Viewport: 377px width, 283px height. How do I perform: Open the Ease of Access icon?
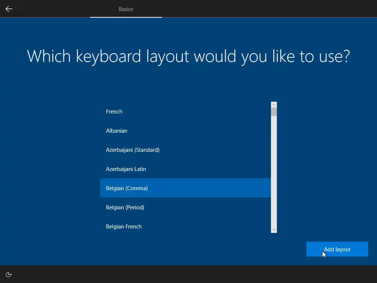point(9,275)
